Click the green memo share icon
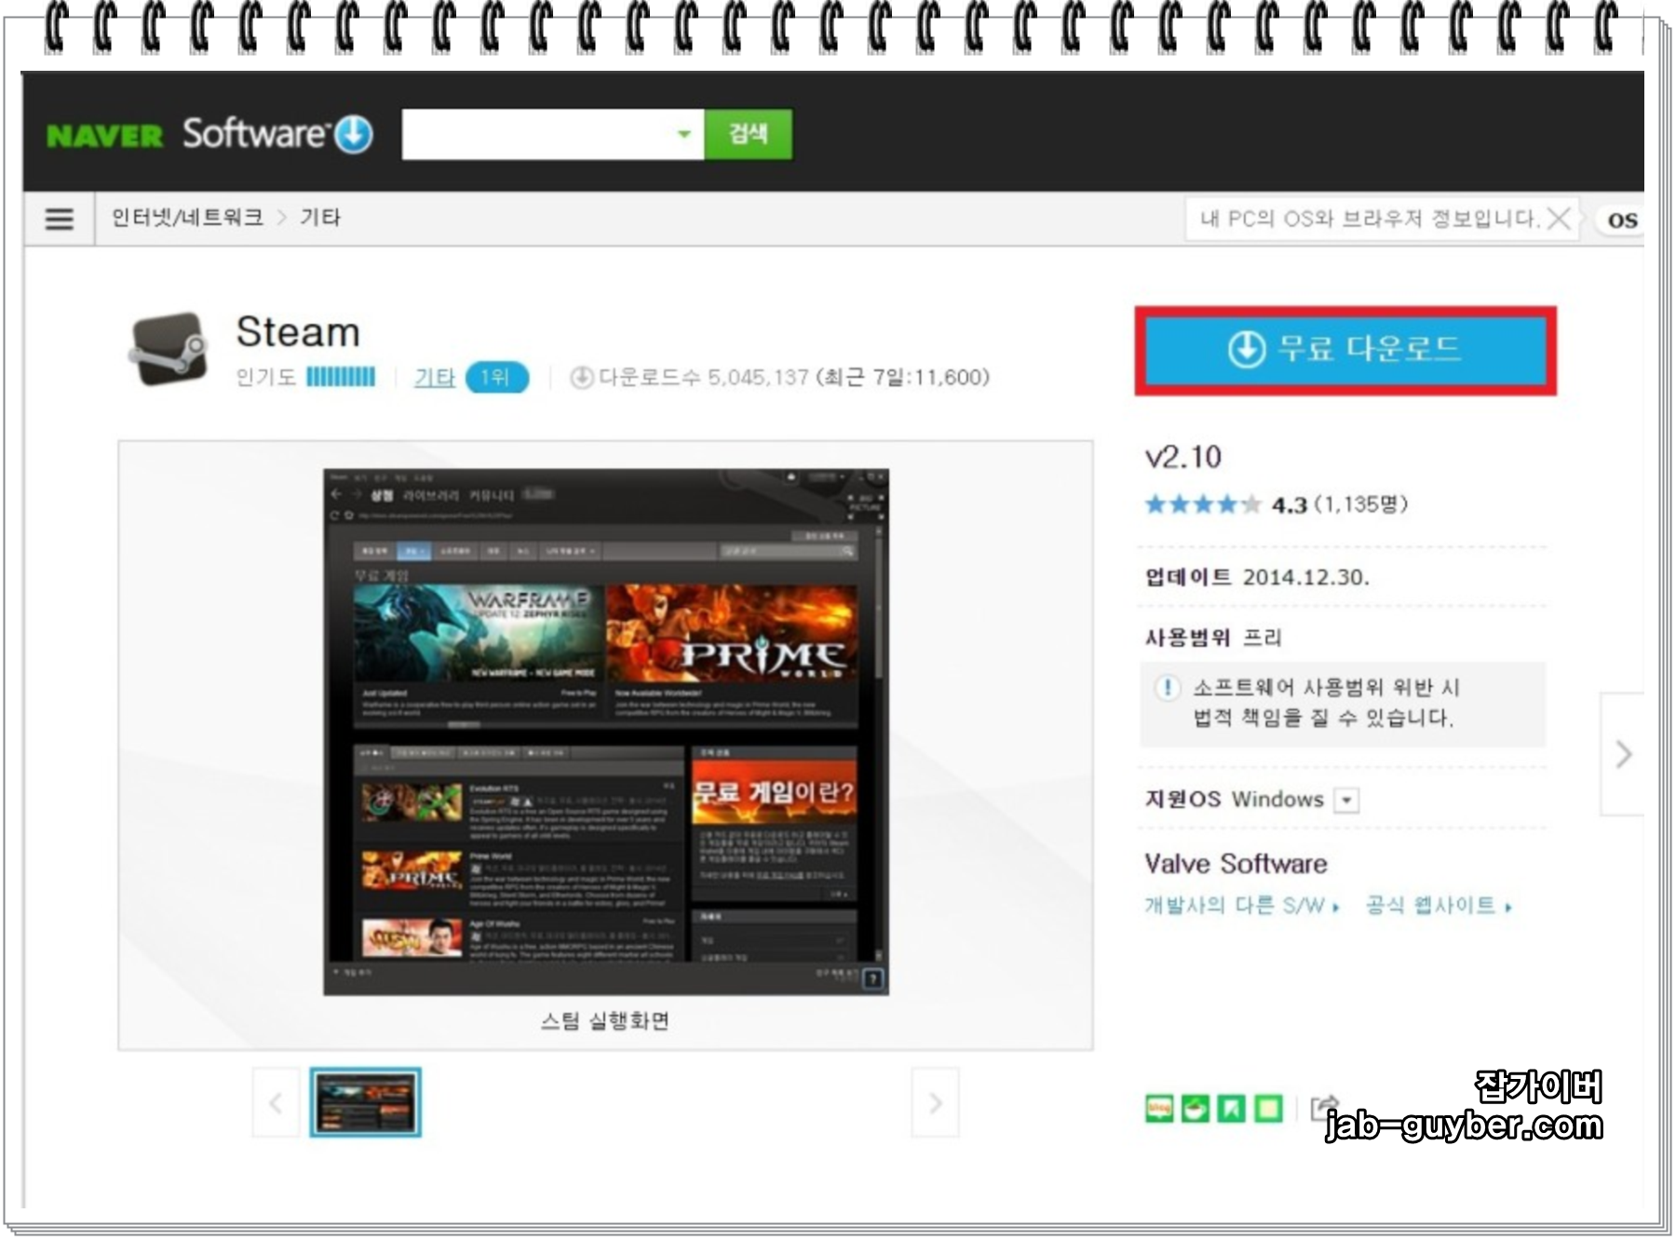The width and height of the screenshot is (1676, 1240). (x=1268, y=1109)
